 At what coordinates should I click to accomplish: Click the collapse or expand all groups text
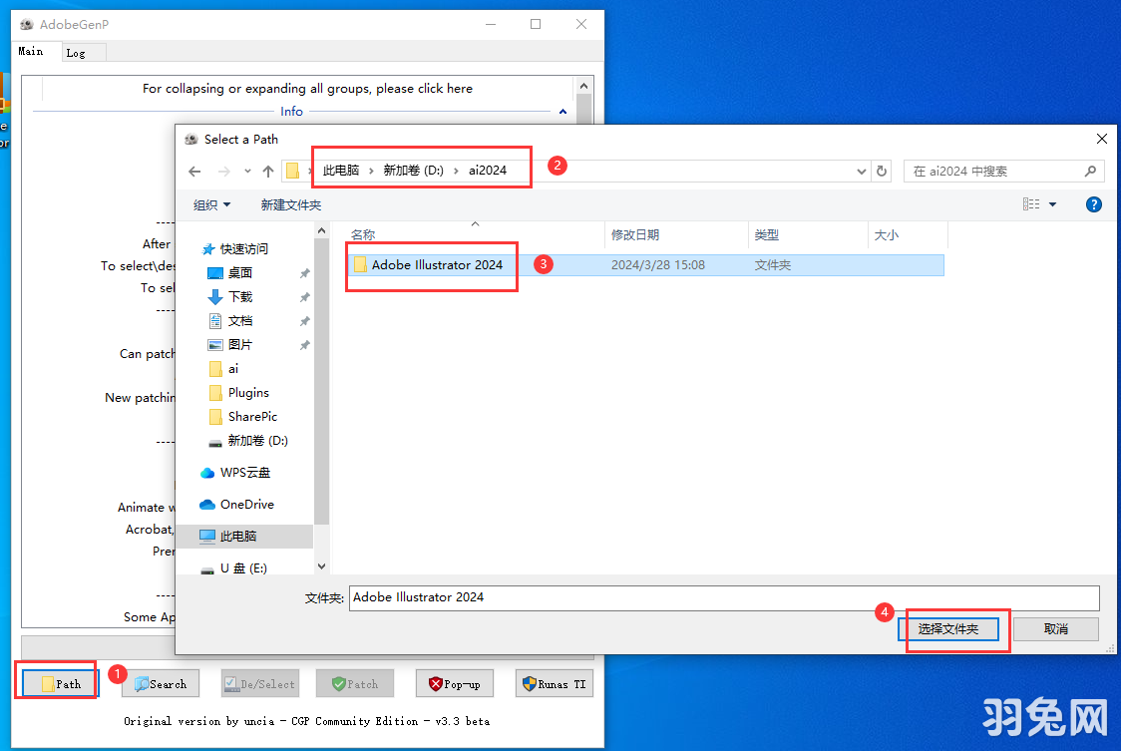[x=307, y=89]
